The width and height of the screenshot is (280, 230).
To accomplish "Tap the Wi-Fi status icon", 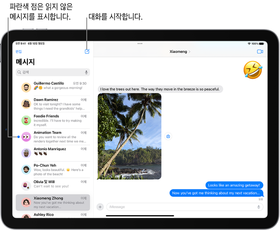I will [249, 44].
